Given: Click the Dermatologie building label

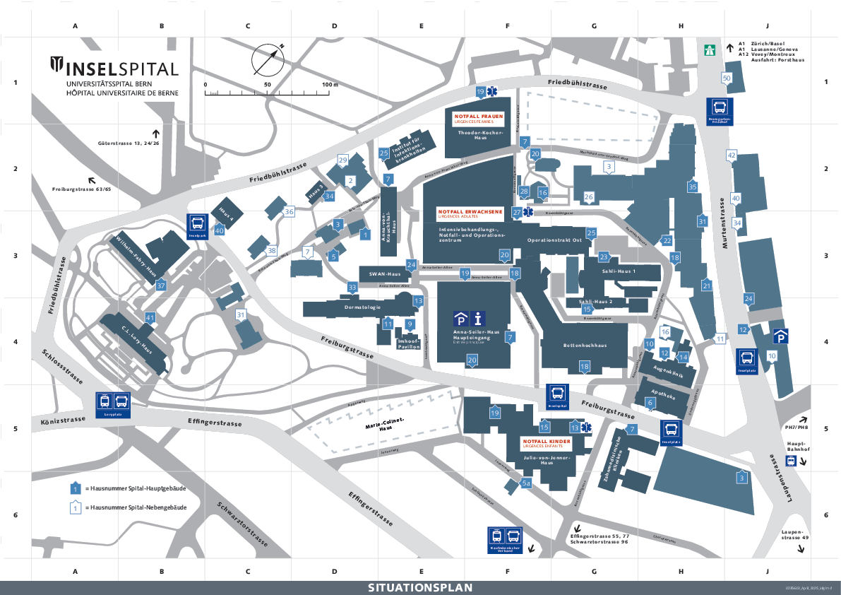Looking at the screenshot, I should tap(362, 307).
